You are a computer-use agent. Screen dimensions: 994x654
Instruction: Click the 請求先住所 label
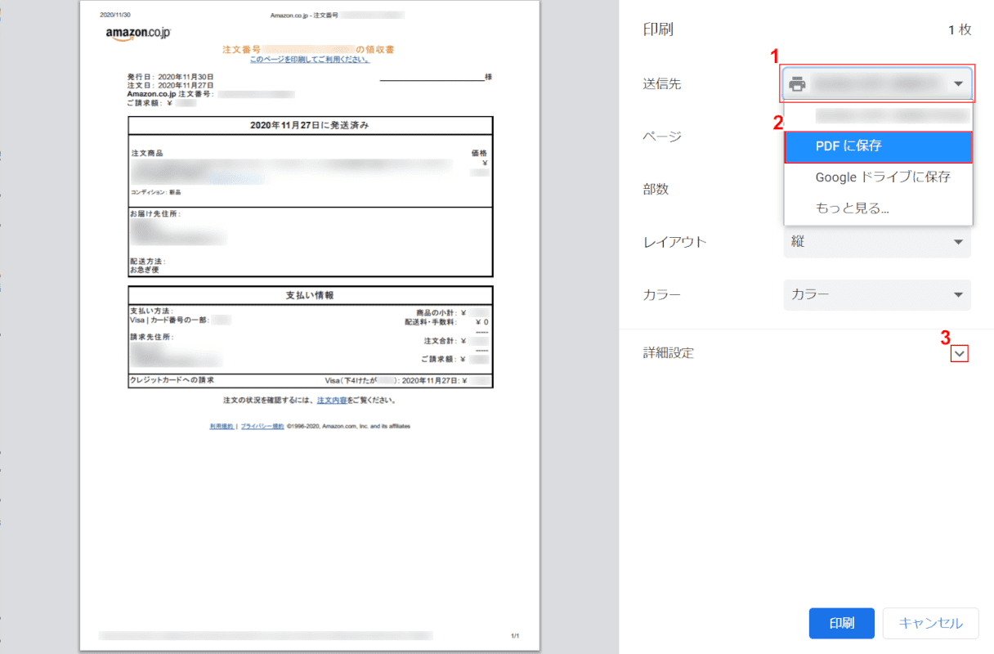pos(152,337)
